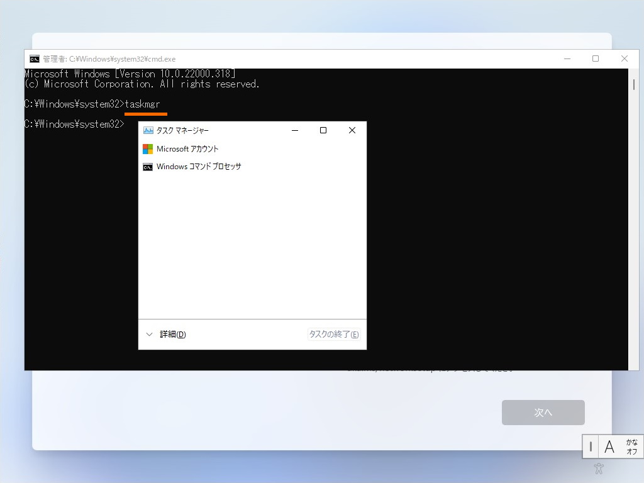Click the command prompt scrollbar
The image size is (644, 483).
pyautogui.click(x=634, y=84)
